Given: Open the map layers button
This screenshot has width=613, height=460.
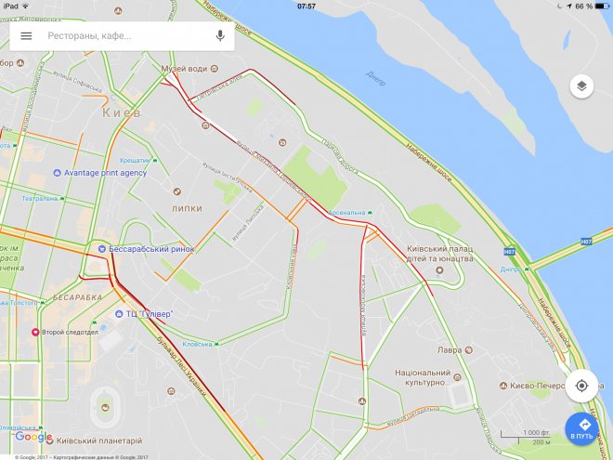Looking at the screenshot, I should (x=581, y=86).
